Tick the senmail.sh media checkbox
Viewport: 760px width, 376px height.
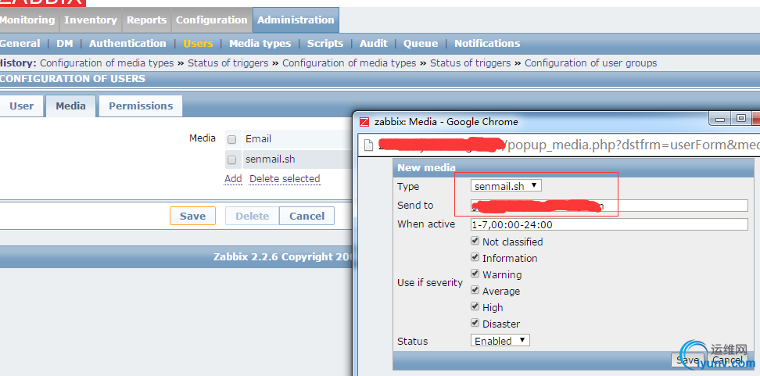[232, 159]
